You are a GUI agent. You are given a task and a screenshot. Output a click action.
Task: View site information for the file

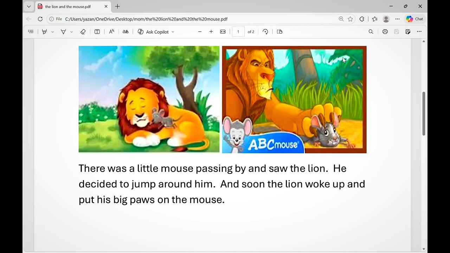coord(56,19)
